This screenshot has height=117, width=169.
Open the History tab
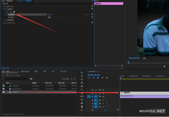point(63,71)
